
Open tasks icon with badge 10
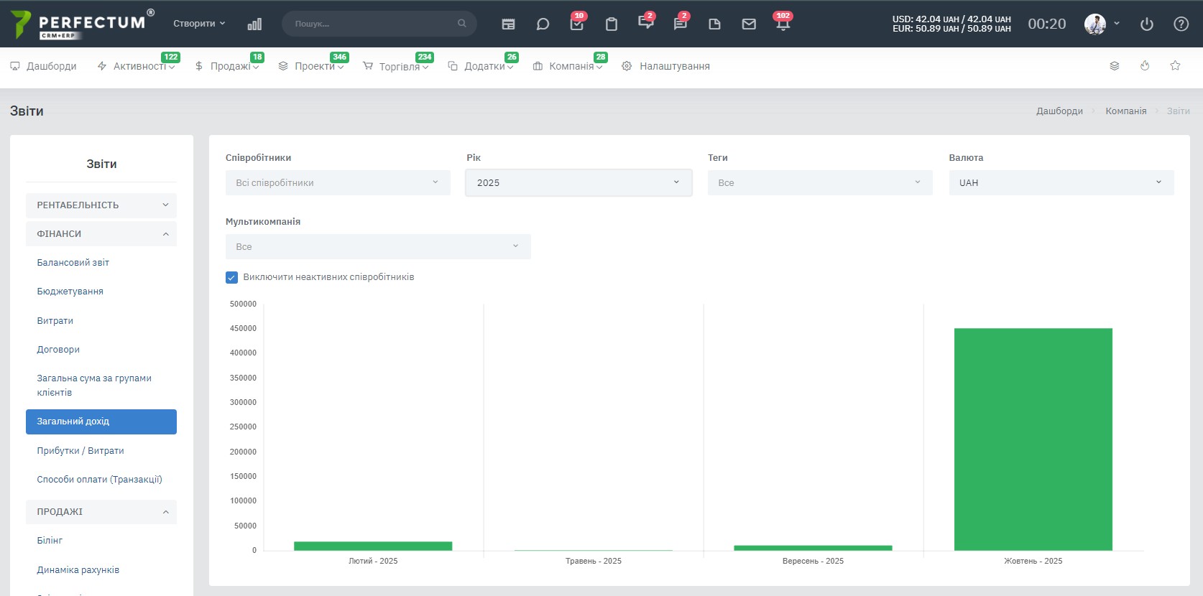(577, 24)
